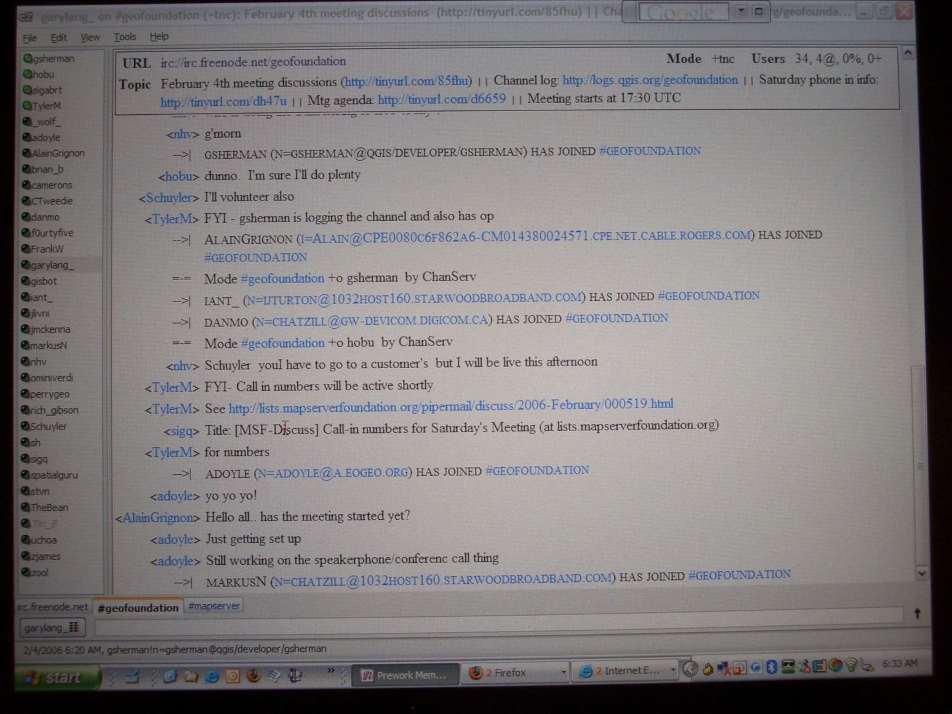The width and height of the screenshot is (952, 714).
Task: Open the Channel log logs.qgis.org link
Action: tap(650, 80)
